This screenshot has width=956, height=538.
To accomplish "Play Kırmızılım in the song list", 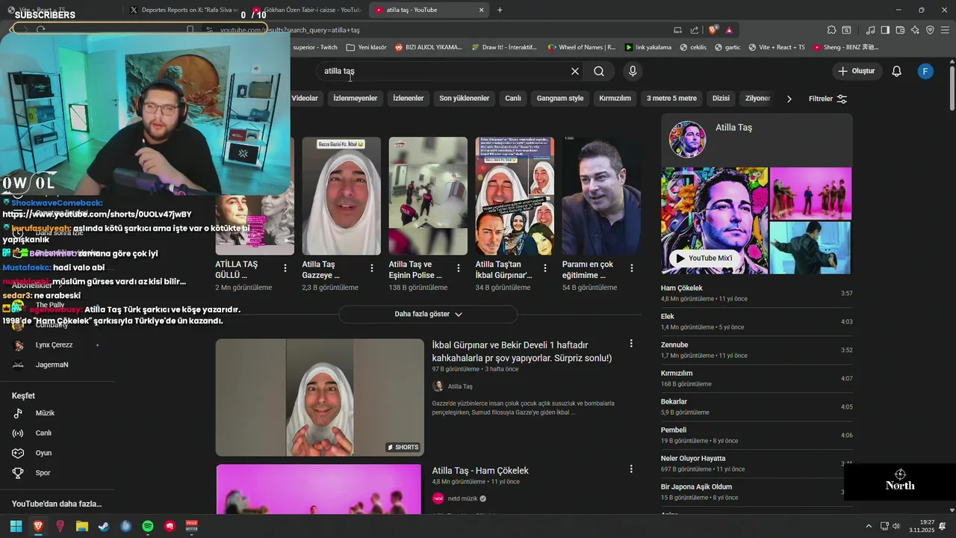I will [x=756, y=378].
